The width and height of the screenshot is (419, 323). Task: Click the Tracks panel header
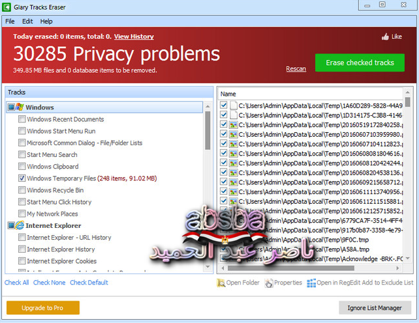[x=109, y=92]
